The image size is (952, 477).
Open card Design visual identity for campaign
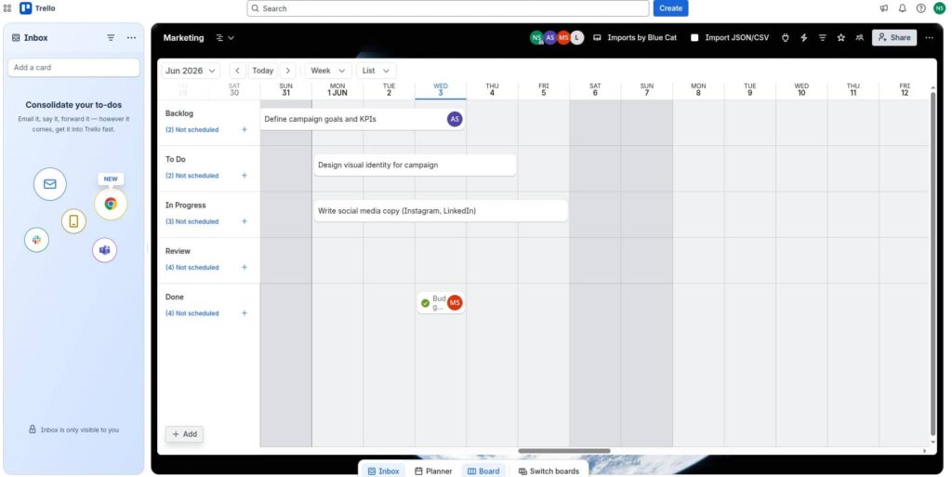pos(415,166)
